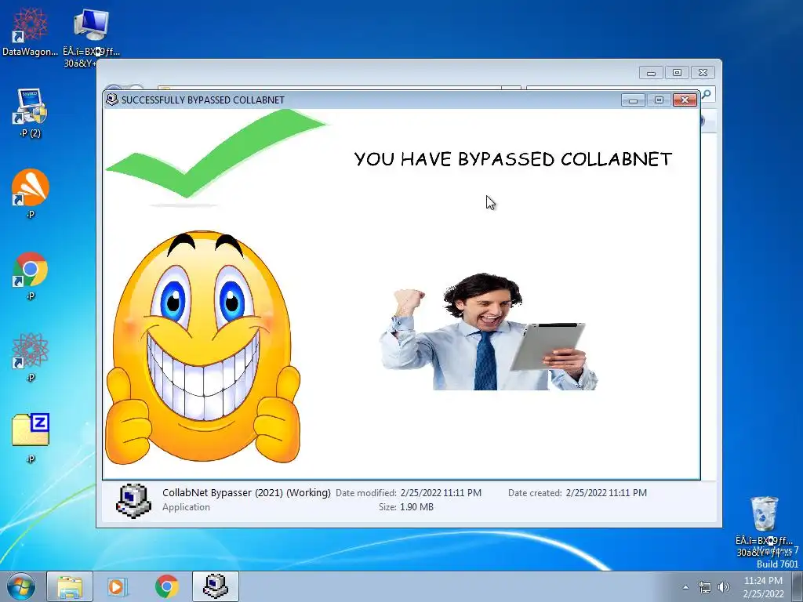This screenshot has width=803, height=602.
Task: Click the green checkmark image
Action: pos(215,154)
